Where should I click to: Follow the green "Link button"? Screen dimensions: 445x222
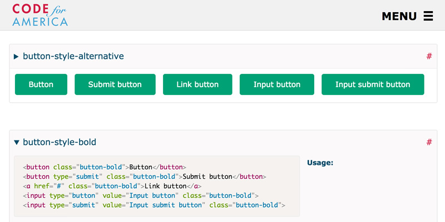pyautogui.click(x=197, y=84)
